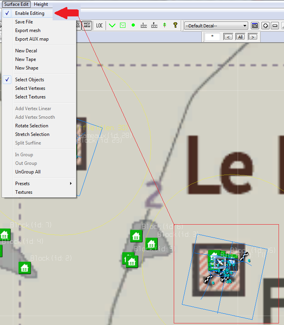
Task: Click the 'Block (id: 2)' map label
Action: 51,258
